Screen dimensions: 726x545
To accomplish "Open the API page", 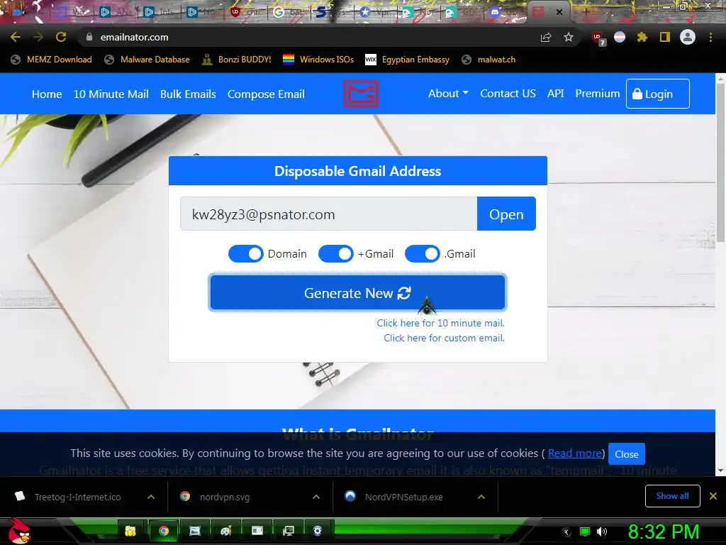I will (x=555, y=94).
